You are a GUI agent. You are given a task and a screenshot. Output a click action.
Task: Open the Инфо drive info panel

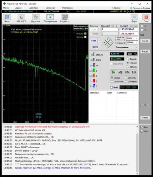pos(7,18)
